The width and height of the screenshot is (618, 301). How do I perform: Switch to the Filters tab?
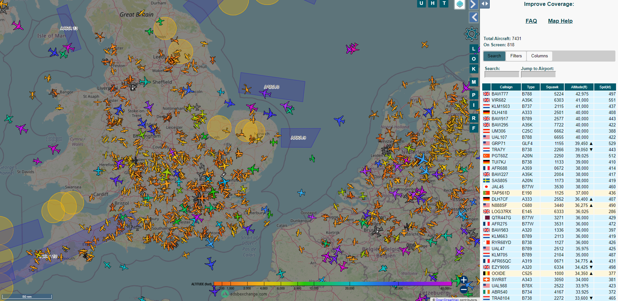(x=516, y=56)
